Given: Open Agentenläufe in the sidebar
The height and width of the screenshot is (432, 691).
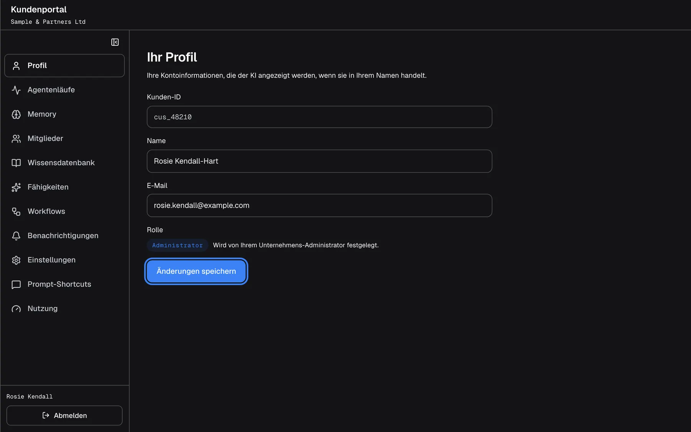Looking at the screenshot, I should 64,90.
